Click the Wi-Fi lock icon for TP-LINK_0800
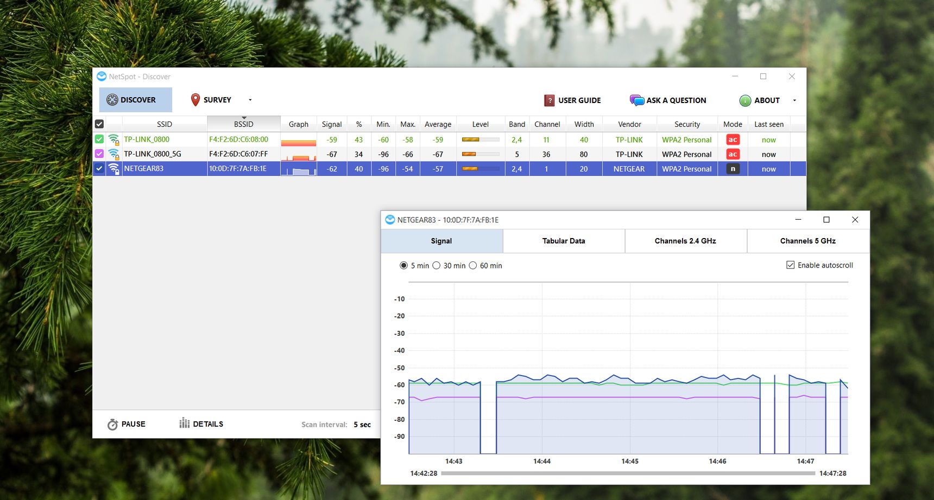The image size is (934, 500). tap(113, 139)
